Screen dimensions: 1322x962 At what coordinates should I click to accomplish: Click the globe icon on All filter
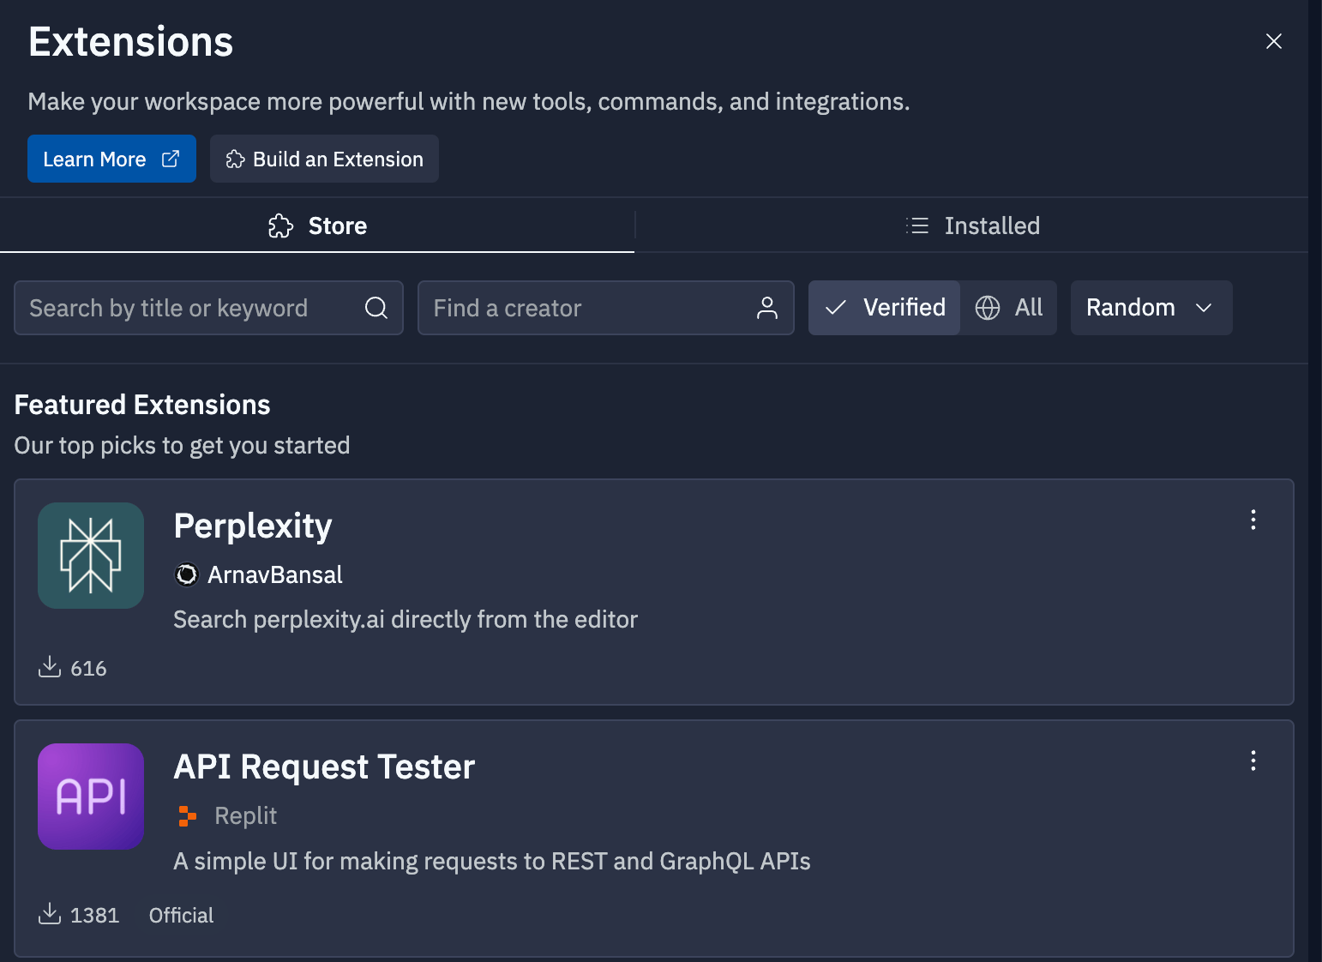coord(988,308)
